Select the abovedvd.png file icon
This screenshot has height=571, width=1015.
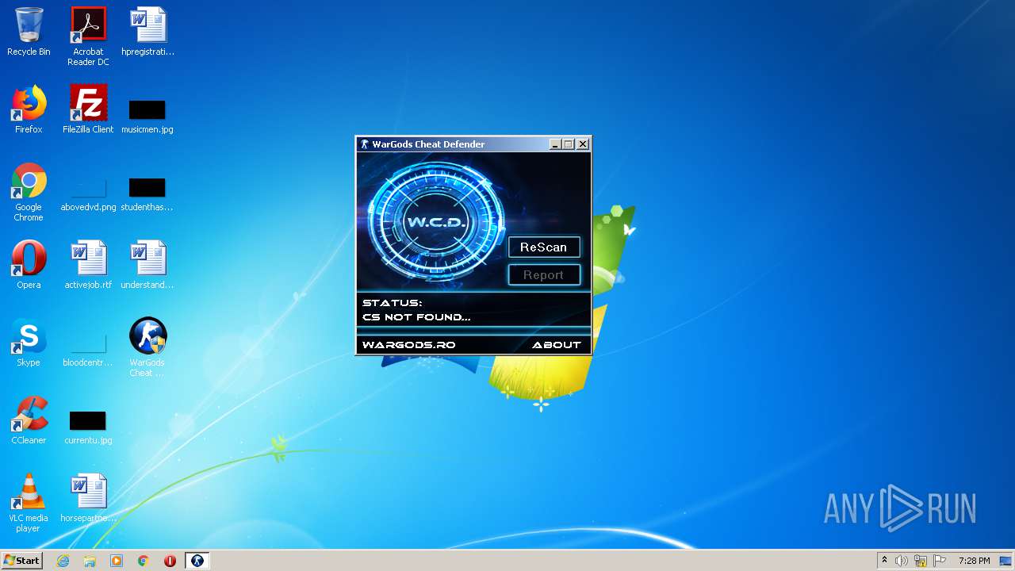click(x=88, y=194)
